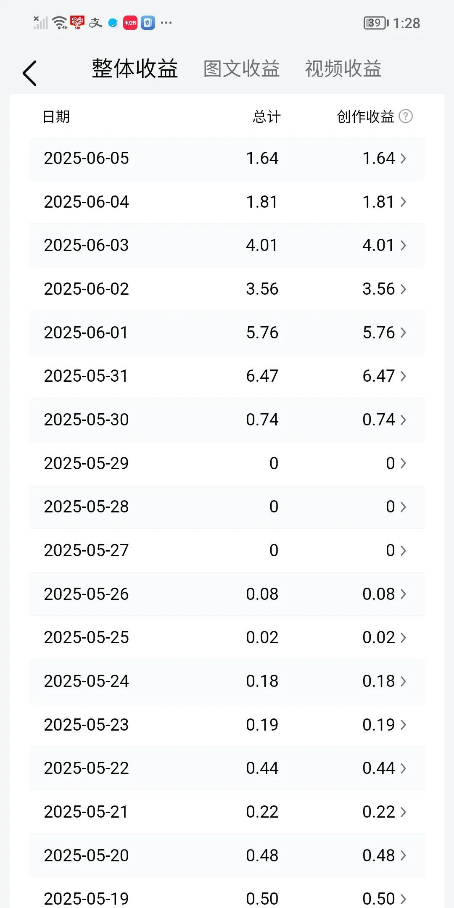Viewport: 454px width, 908px height.
Task: Tap the back arrow icon
Action: coord(29,73)
